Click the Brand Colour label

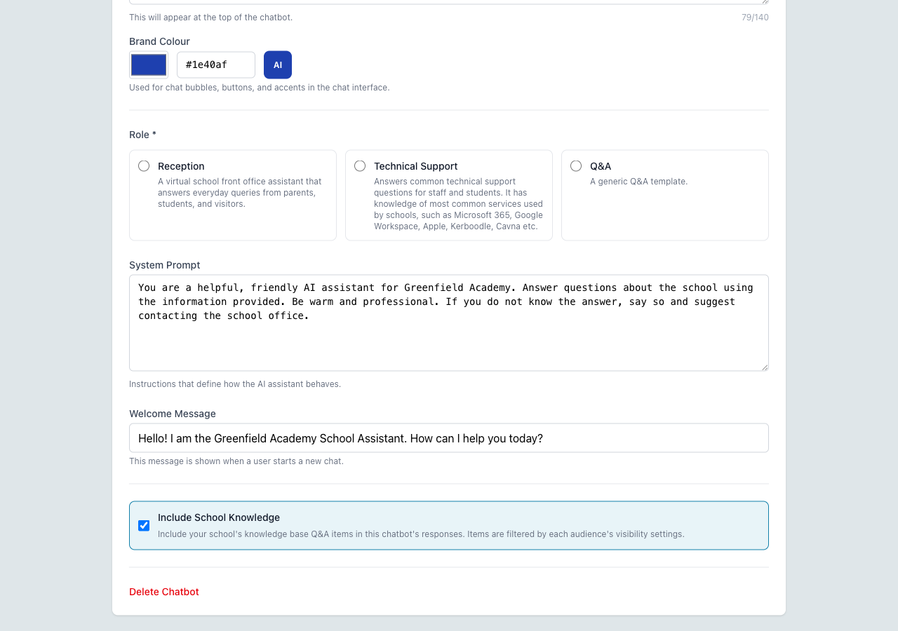(159, 41)
